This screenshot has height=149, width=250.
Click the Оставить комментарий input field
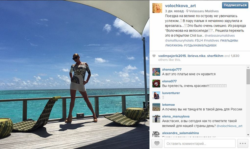point(200,143)
